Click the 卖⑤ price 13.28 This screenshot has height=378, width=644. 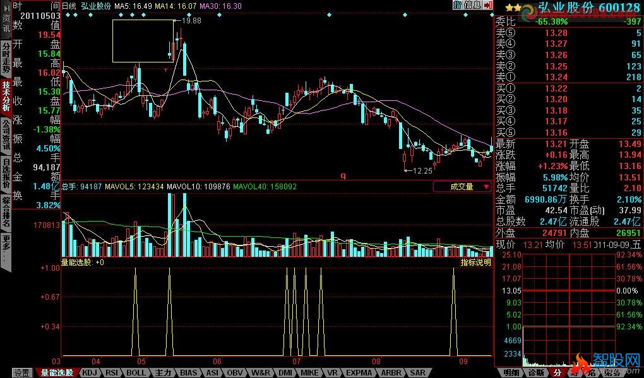tap(556, 33)
